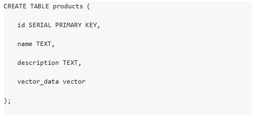Click the comma after KEY

[x=98, y=27]
